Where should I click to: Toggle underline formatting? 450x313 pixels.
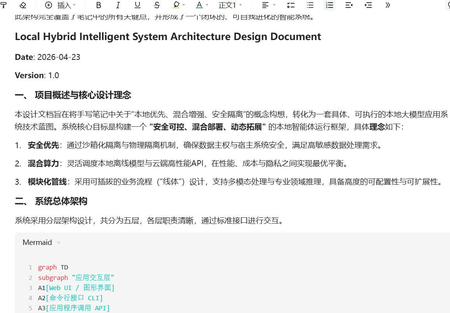point(138,5)
